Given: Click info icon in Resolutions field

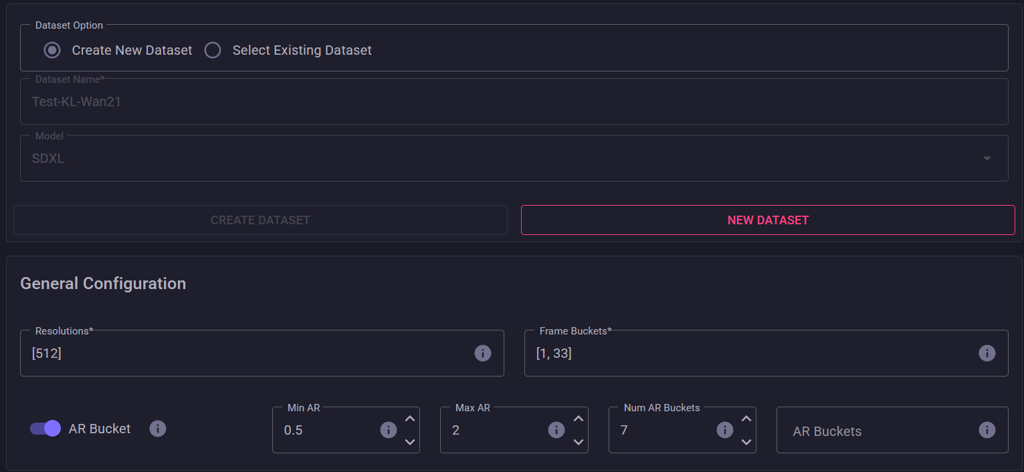Looking at the screenshot, I should coord(482,353).
